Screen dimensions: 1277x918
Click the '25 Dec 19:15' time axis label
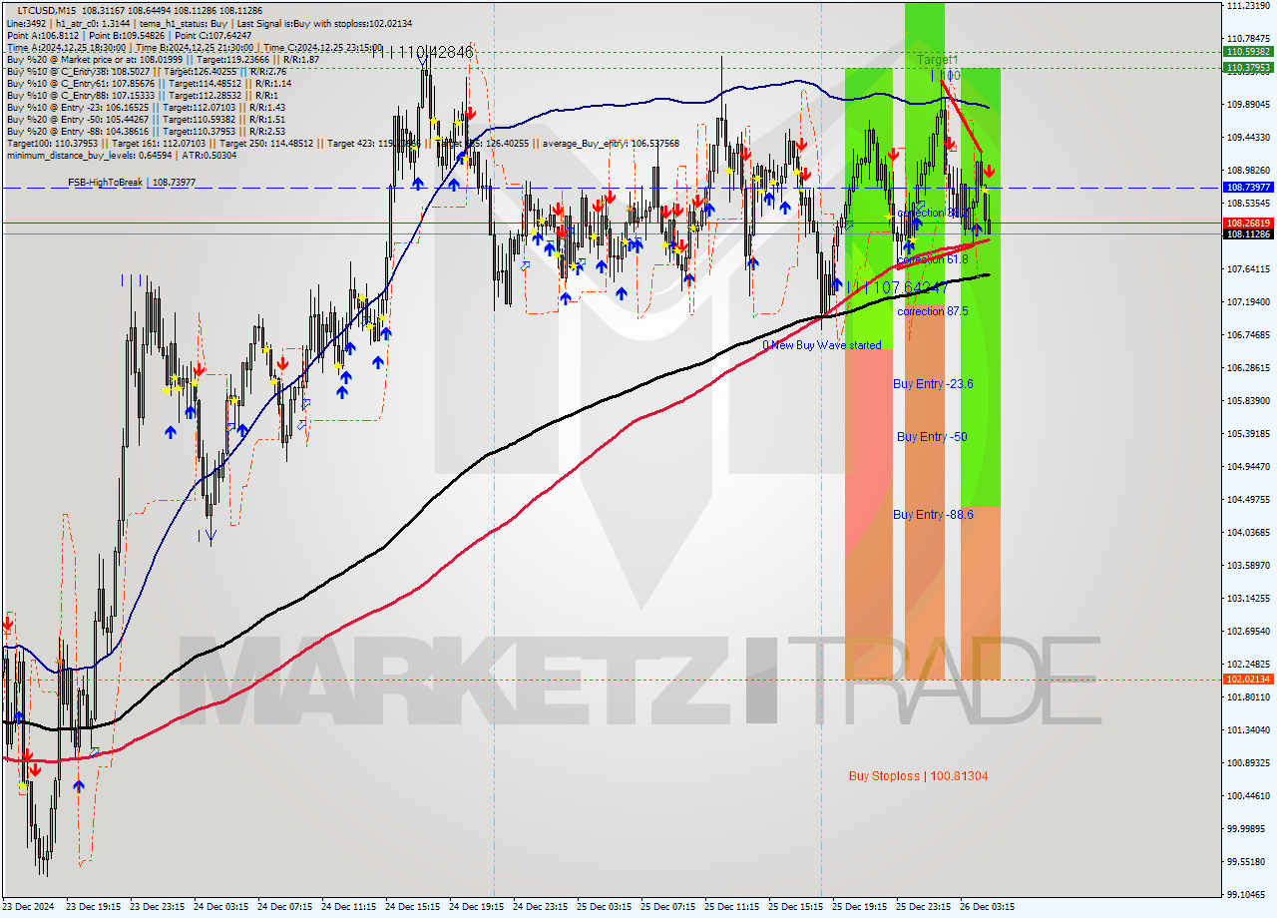coord(859,907)
